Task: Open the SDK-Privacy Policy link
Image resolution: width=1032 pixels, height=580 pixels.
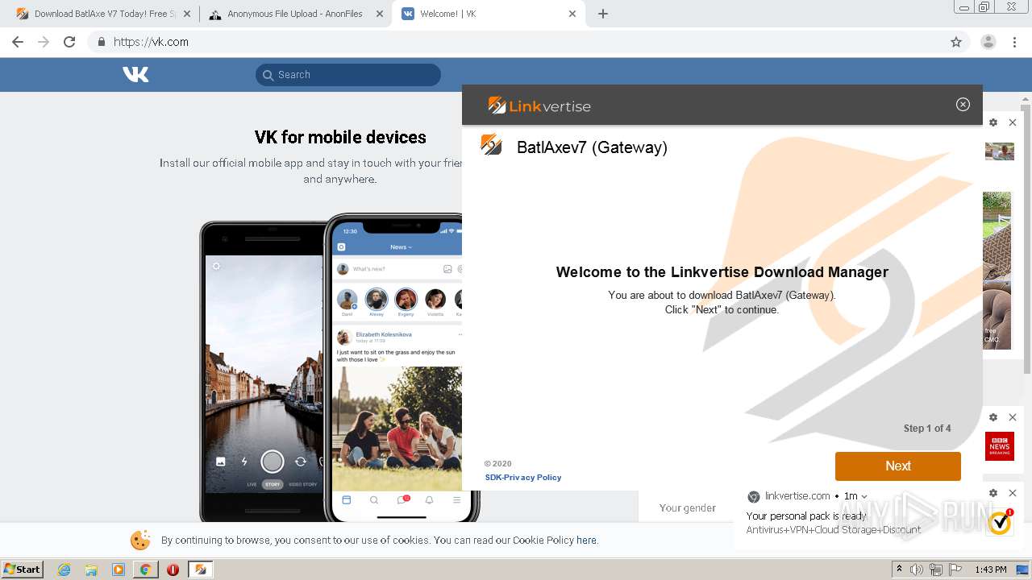Action: coord(523,478)
